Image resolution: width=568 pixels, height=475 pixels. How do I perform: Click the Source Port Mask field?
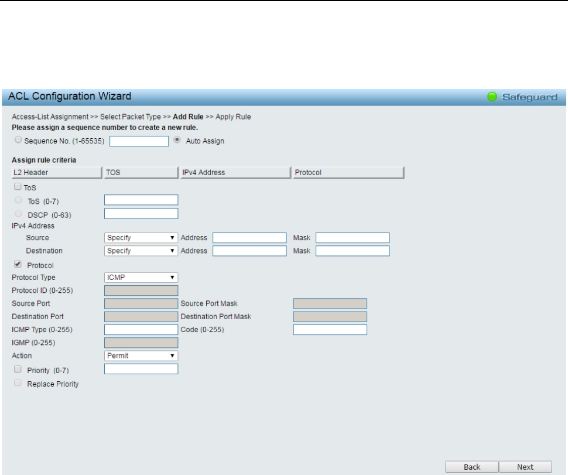point(330,303)
